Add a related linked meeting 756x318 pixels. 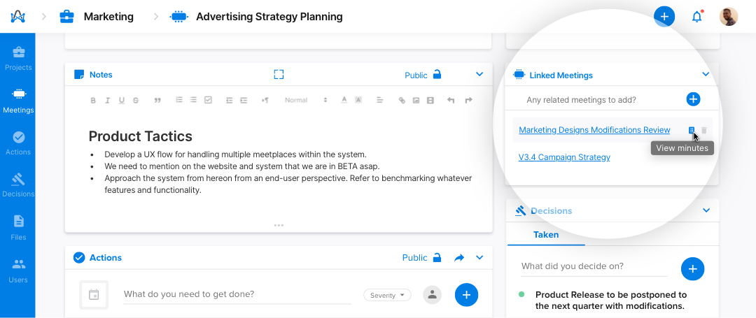pyautogui.click(x=693, y=99)
